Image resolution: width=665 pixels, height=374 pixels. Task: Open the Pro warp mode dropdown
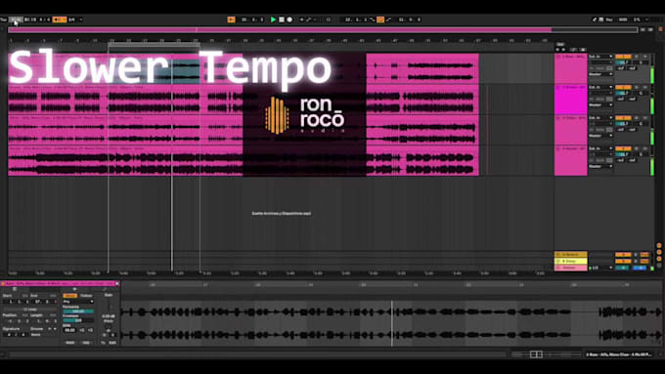pos(78,302)
